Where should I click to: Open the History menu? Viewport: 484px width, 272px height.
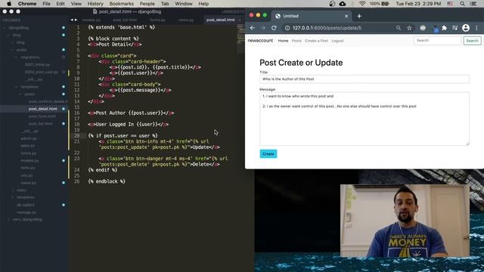click(95, 4)
